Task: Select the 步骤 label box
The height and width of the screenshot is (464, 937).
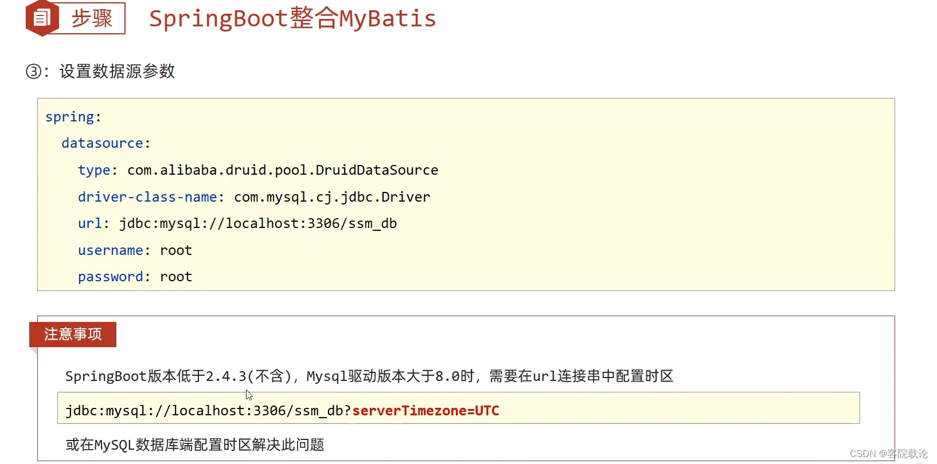Action: pos(92,18)
